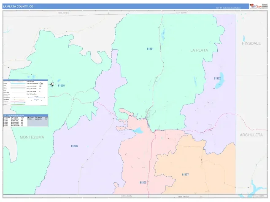Click the MONTEZUMA county label
Viewport: 270px width, 202px height.
pos(32,137)
